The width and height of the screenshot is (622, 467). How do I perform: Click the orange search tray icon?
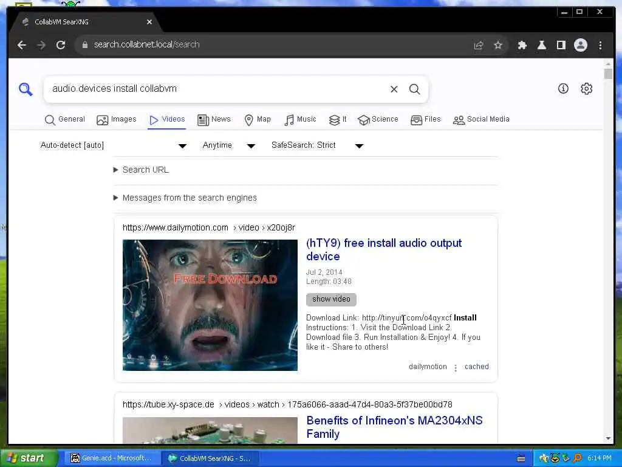577,458
